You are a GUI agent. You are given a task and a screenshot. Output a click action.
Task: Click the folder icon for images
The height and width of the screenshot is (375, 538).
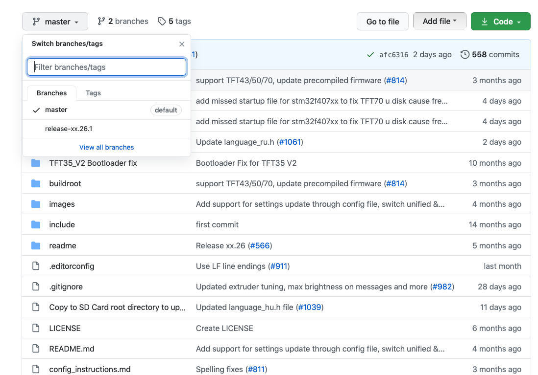point(36,204)
